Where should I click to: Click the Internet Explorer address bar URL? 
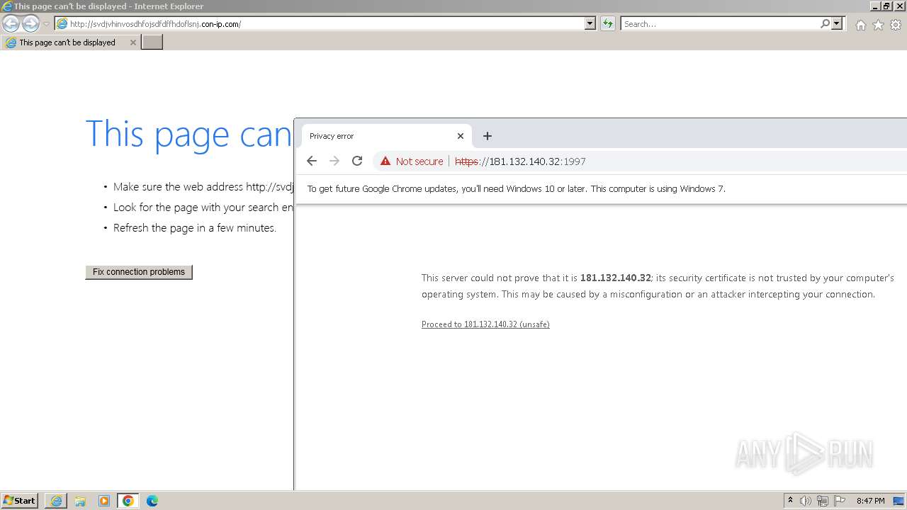155,24
